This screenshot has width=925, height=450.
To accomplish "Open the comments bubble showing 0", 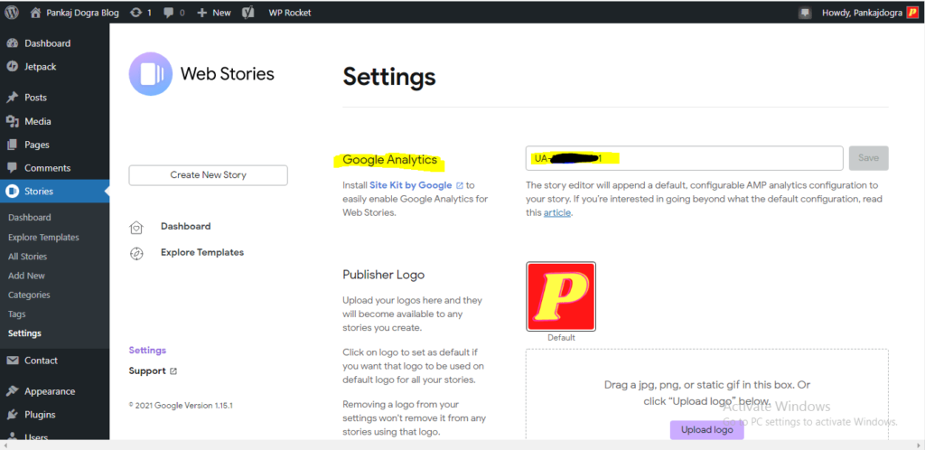I will 174,13.
